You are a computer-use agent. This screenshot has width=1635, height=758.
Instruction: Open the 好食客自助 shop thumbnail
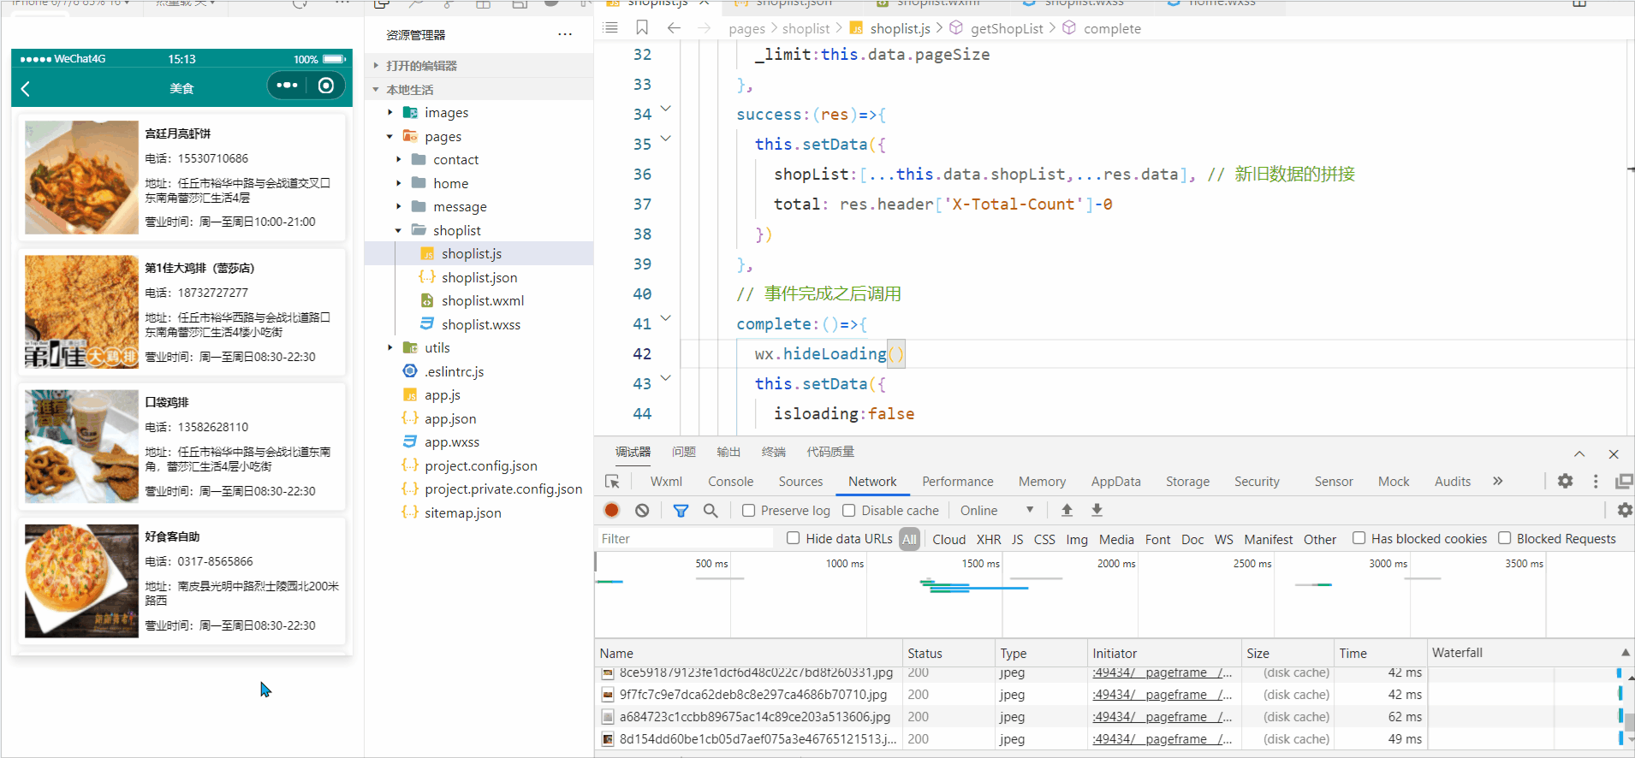81,581
